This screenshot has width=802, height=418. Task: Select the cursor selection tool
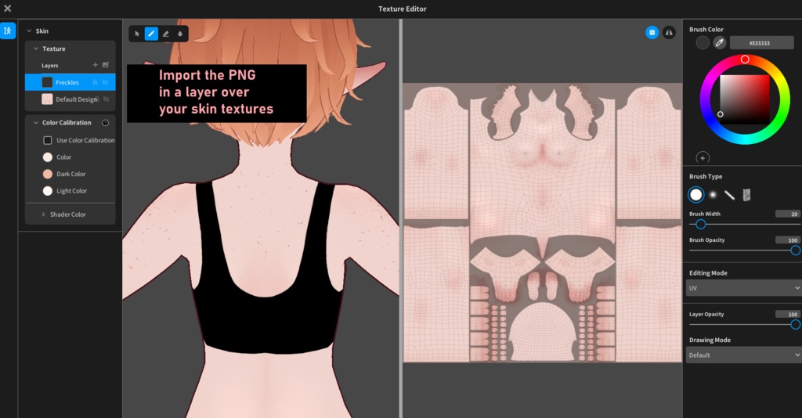137,34
